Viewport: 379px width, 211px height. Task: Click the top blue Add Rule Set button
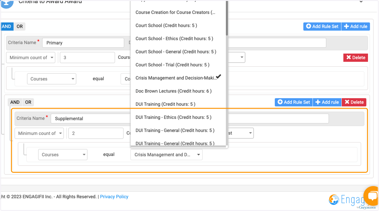[322, 27]
